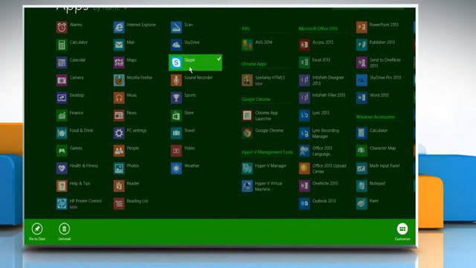Open the Camera app icon

point(62,80)
